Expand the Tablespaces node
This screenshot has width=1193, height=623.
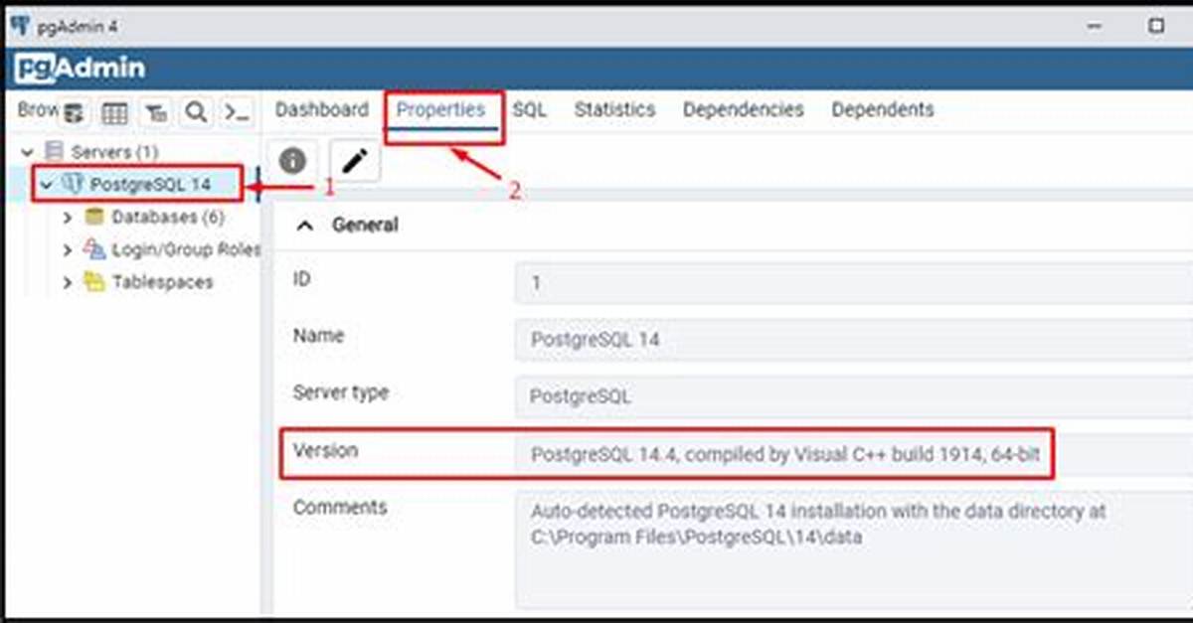68,283
